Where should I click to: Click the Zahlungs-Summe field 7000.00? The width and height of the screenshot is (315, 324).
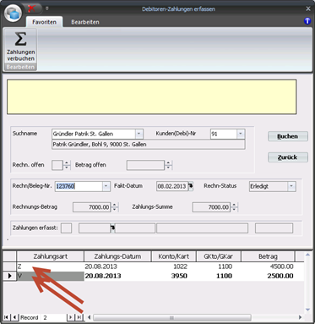tap(211, 207)
